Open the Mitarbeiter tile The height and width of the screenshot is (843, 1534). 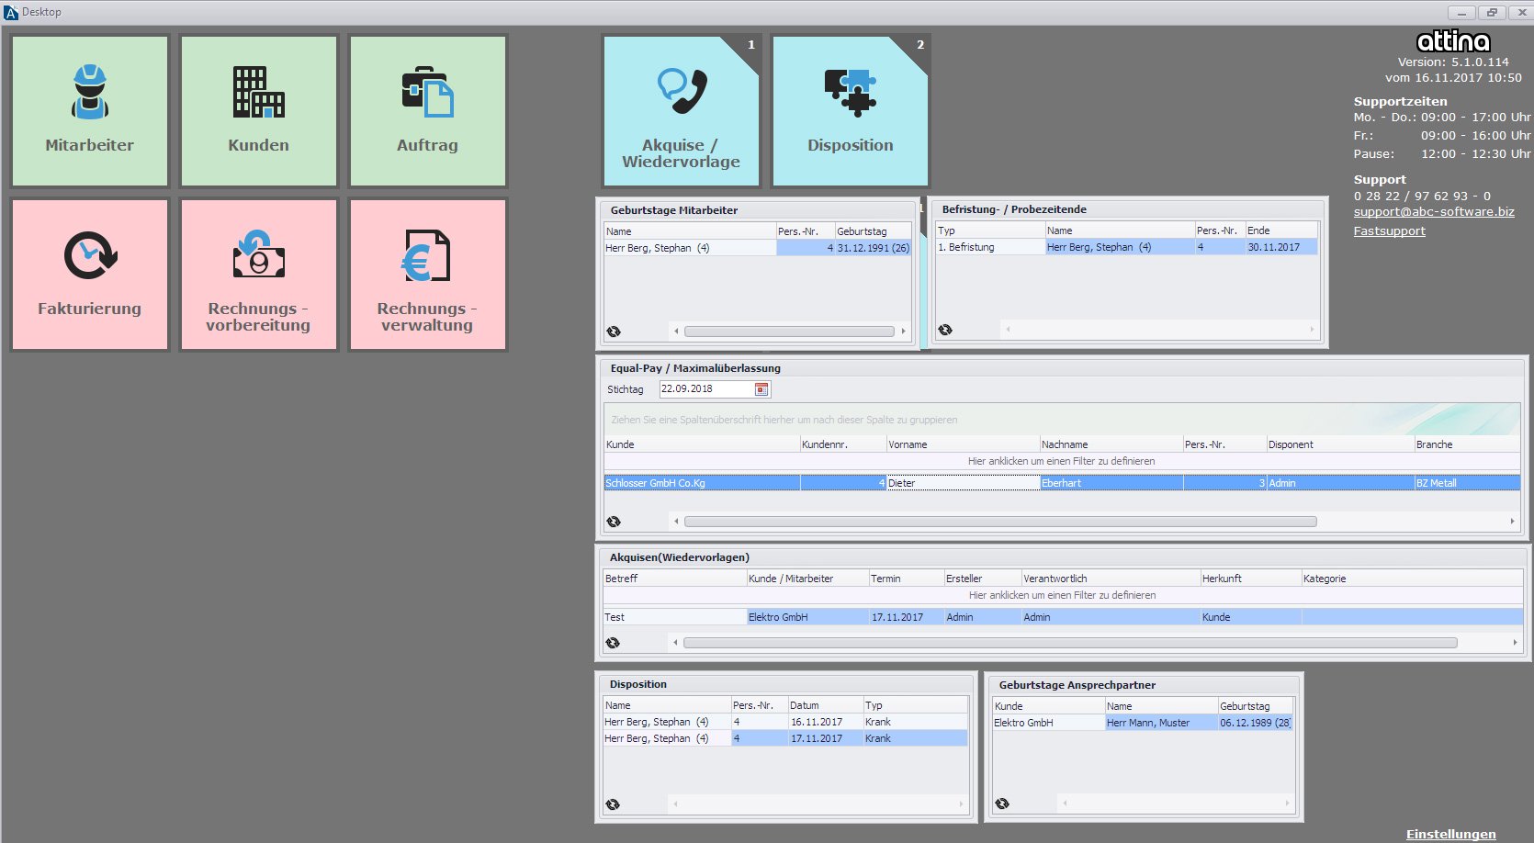click(90, 110)
